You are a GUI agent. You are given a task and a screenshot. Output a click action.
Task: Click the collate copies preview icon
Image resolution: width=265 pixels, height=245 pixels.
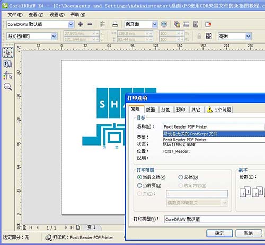coord(252,192)
